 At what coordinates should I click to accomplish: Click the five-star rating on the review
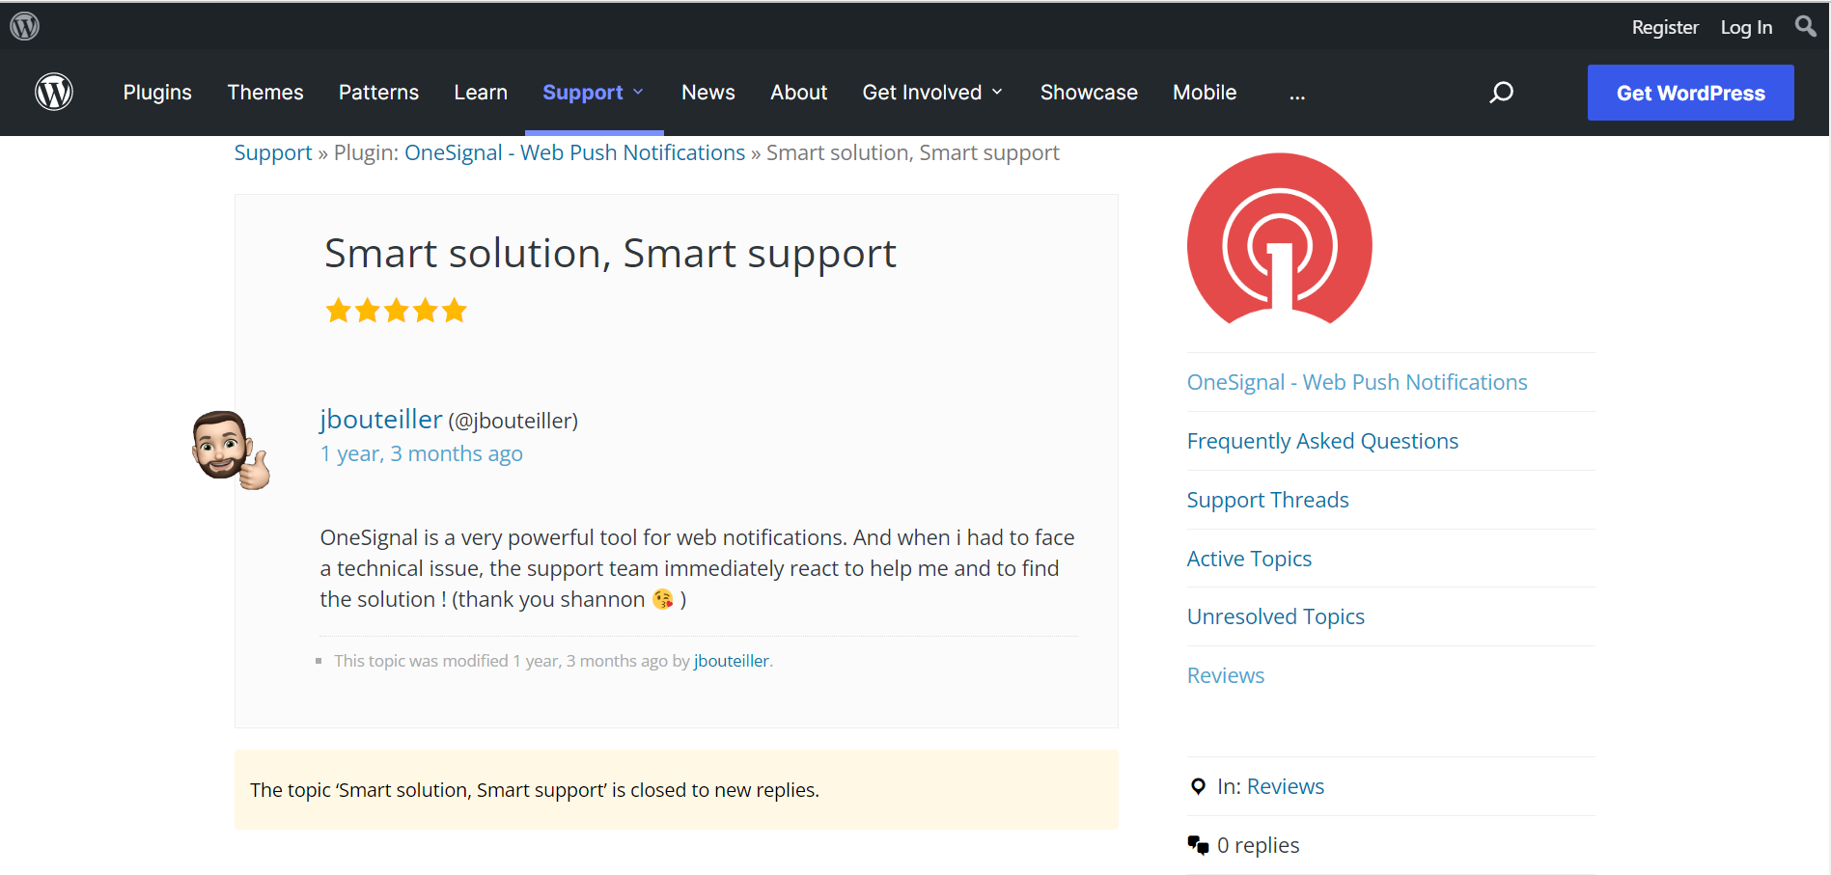click(x=396, y=311)
